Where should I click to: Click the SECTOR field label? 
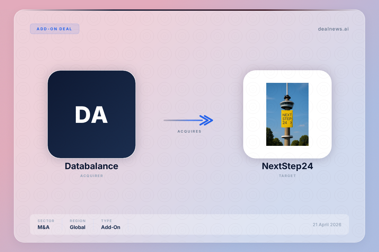pyautogui.click(x=46, y=221)
